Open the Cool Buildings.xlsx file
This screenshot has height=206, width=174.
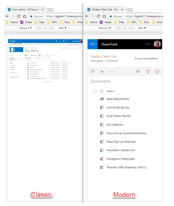[x=118, y=108]
